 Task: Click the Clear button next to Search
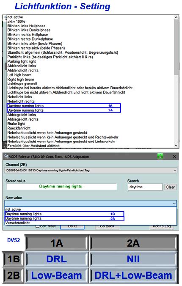[170, 187]
